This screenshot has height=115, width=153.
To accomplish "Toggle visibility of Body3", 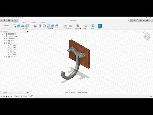I will click(8, 48).
